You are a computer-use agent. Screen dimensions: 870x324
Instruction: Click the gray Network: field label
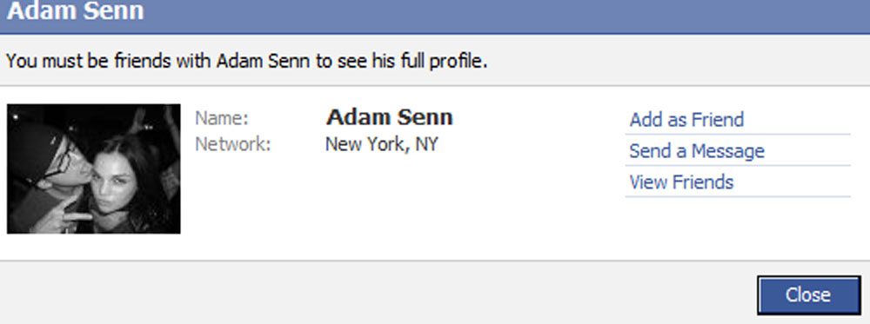tap(233, 144)
